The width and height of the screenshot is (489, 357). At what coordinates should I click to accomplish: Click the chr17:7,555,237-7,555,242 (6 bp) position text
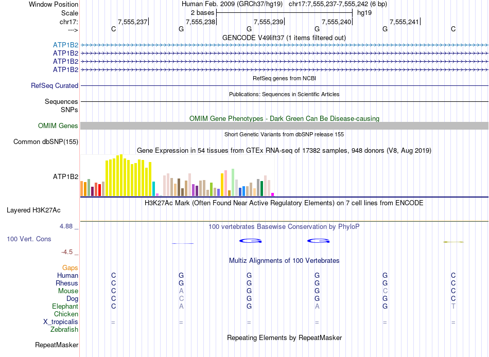338,4
